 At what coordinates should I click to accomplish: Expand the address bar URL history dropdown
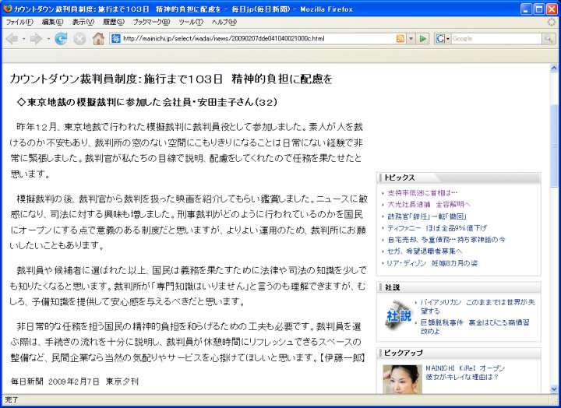click(411, 38)
